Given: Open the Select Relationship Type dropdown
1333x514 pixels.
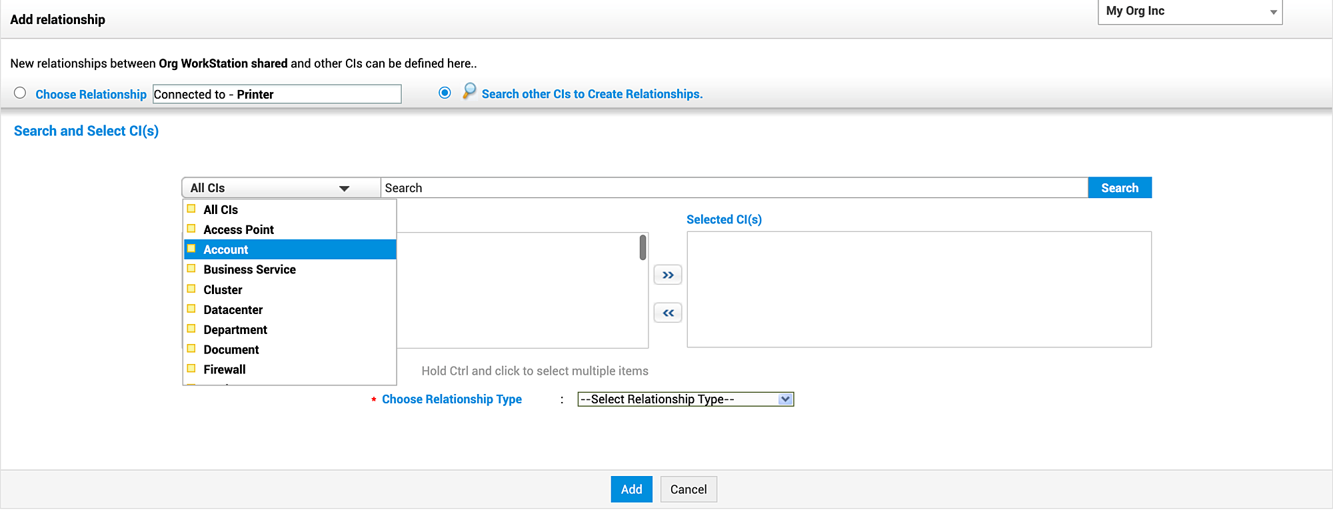Looking at the screenshot, I should coord(685,399).
